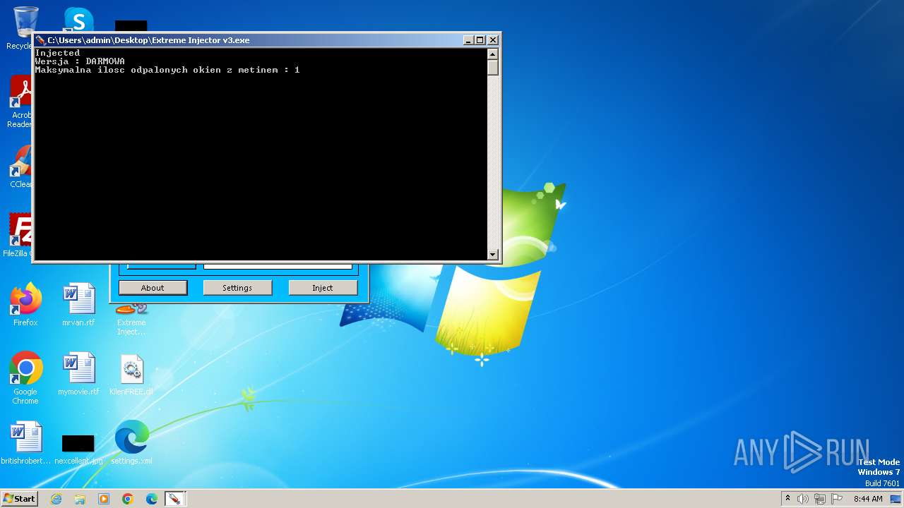Open the settings.xml Edge file icon
This screenshot has width=904, height=508.
coord(131,442)
